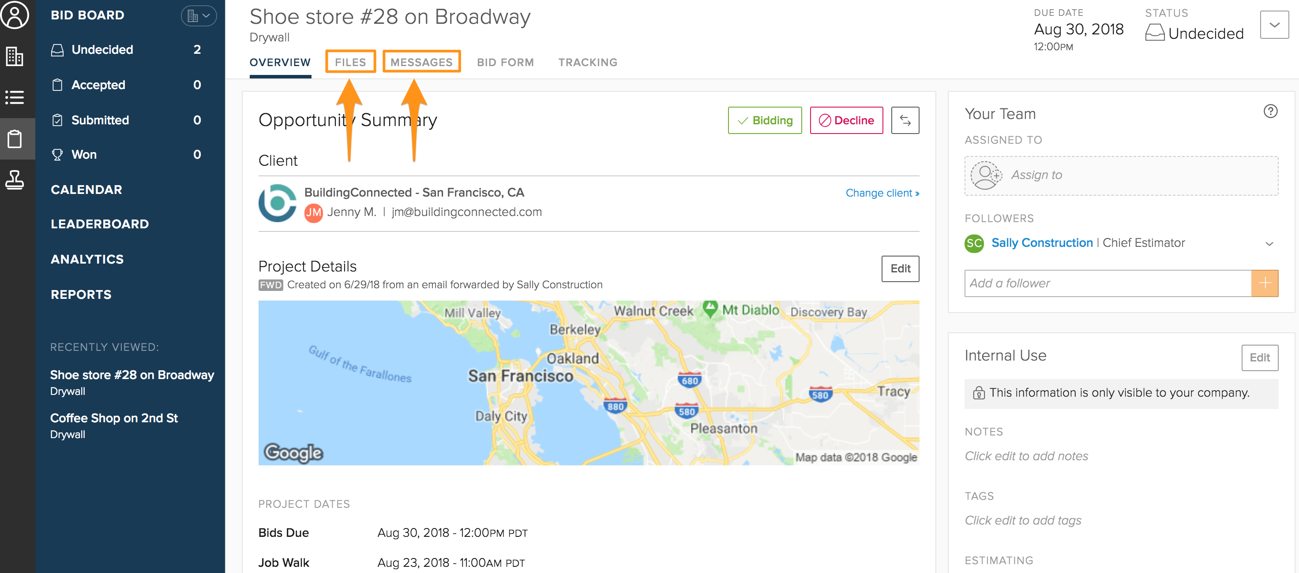The height and width of the screenshot is (573, 1299).
Task: Decline this bid opportunity
Action: 846,120
